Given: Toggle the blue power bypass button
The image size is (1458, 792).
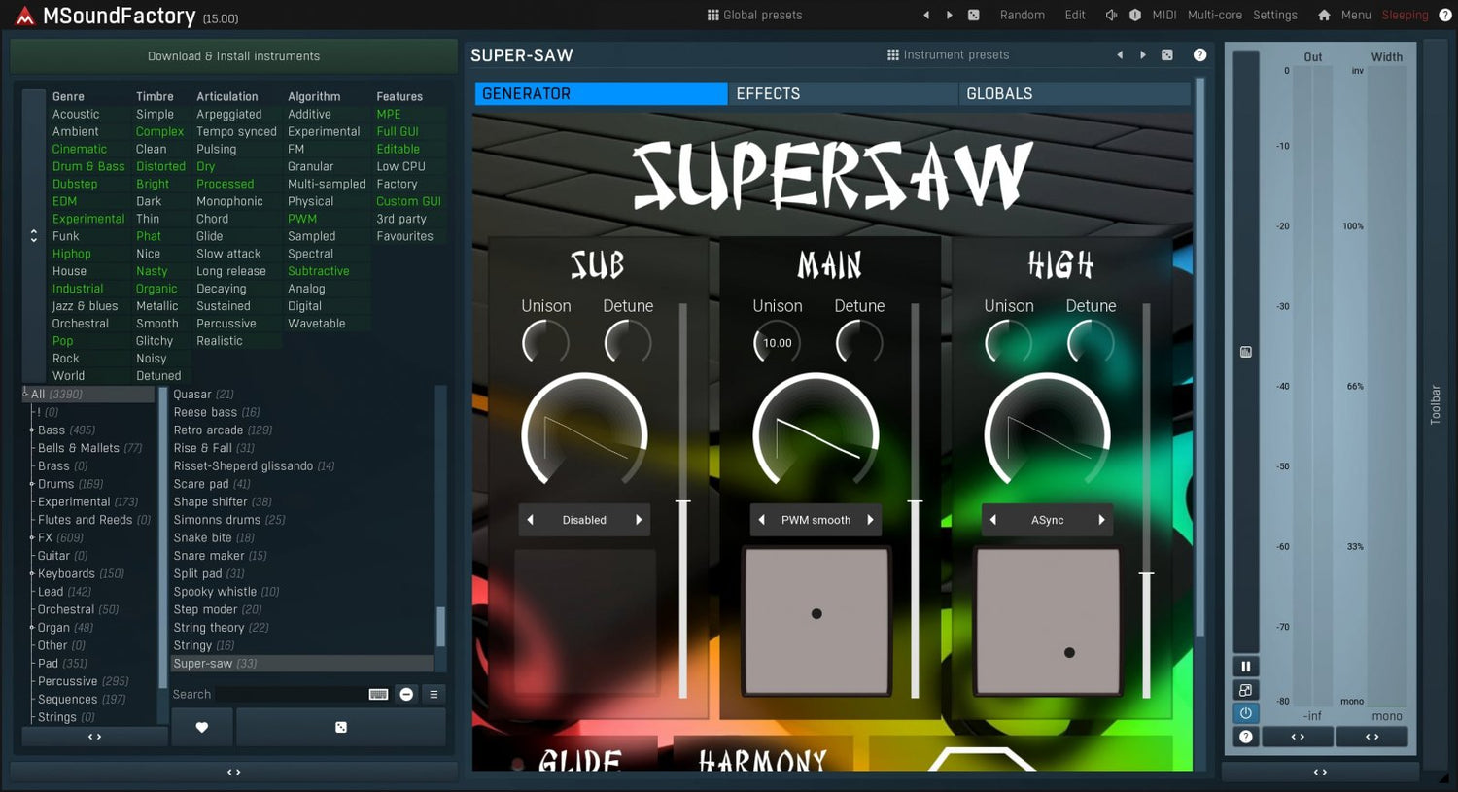Looking at the screenshot, I should 1245,713.
